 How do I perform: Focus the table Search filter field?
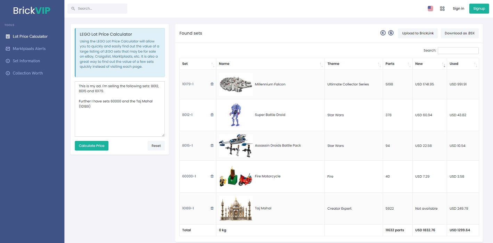point(458,51)
